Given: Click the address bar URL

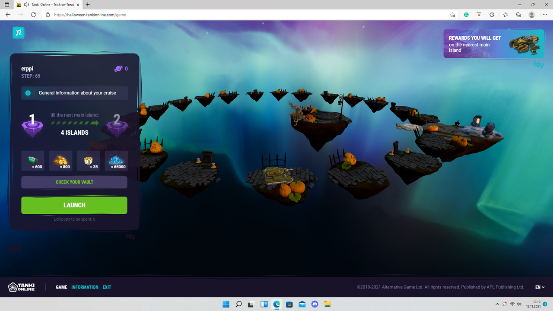Looking at the screenshot, I should click(x=90, y=15).
